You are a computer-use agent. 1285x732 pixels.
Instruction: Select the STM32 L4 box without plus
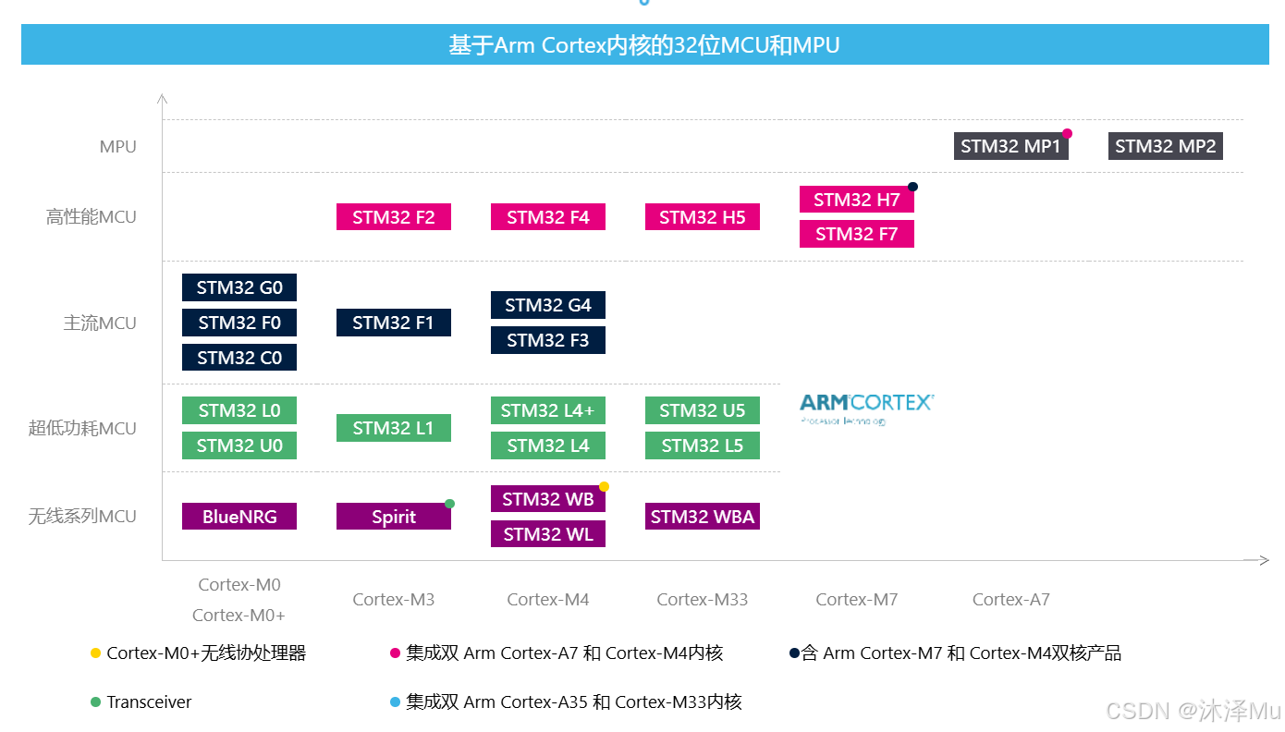tap(548, 445)
